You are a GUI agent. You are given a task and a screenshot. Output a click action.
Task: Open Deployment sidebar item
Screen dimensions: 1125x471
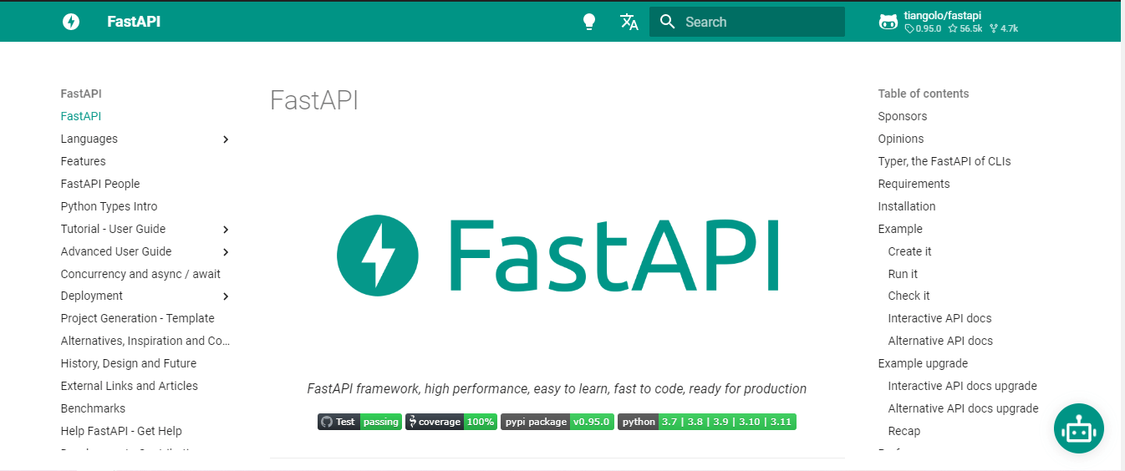[92, 296]
